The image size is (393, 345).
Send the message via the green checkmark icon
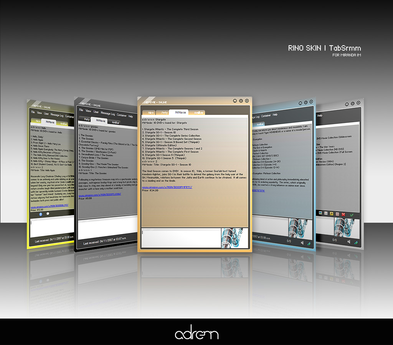352,215
